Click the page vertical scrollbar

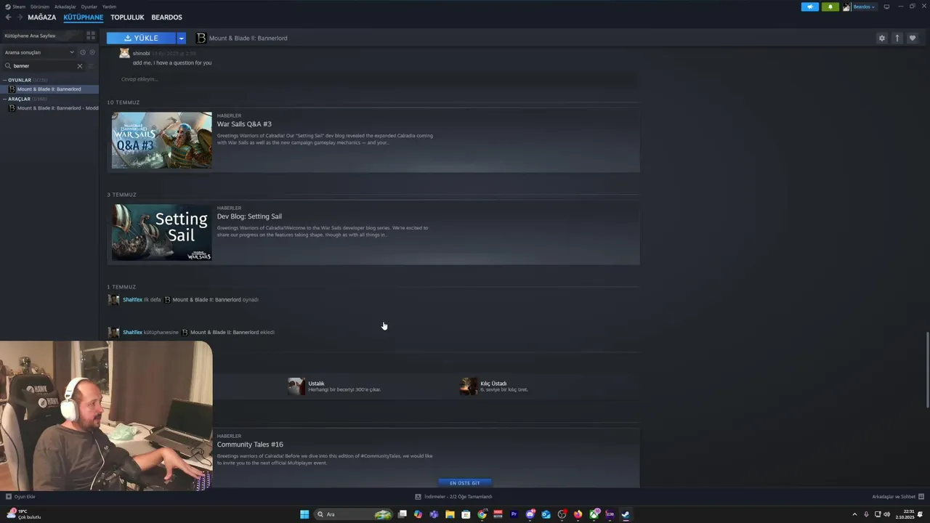(x=926, y=370)
